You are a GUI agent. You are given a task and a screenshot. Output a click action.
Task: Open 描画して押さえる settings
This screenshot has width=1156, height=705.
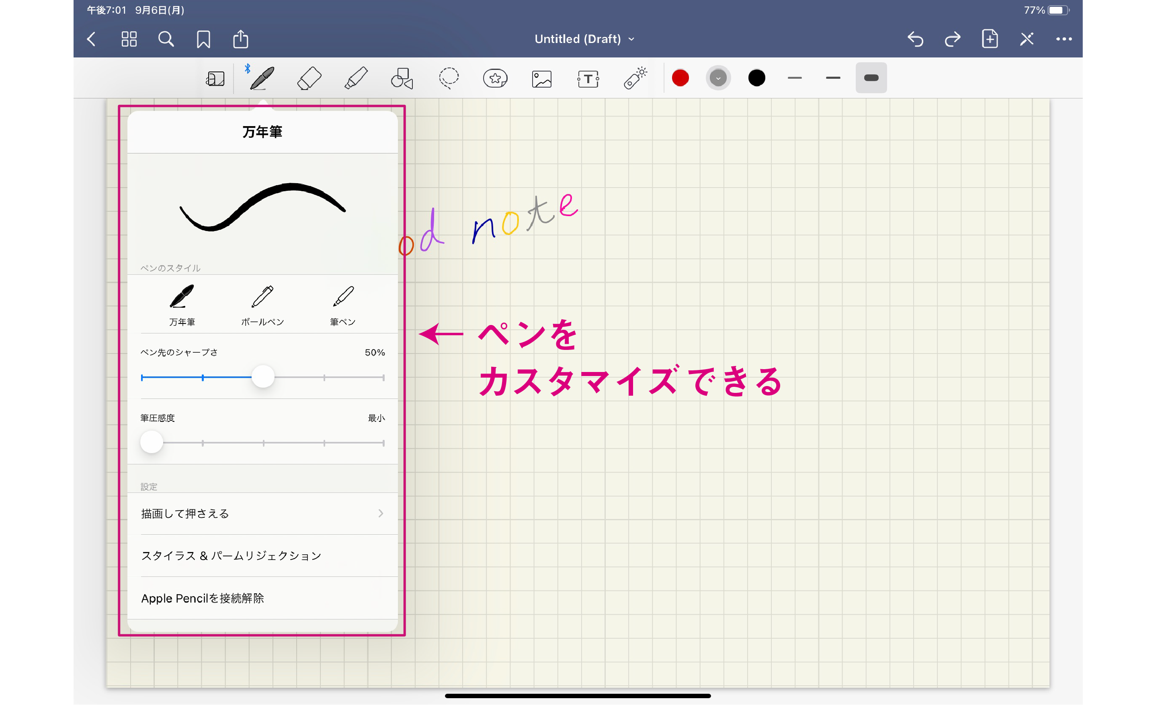262,514
